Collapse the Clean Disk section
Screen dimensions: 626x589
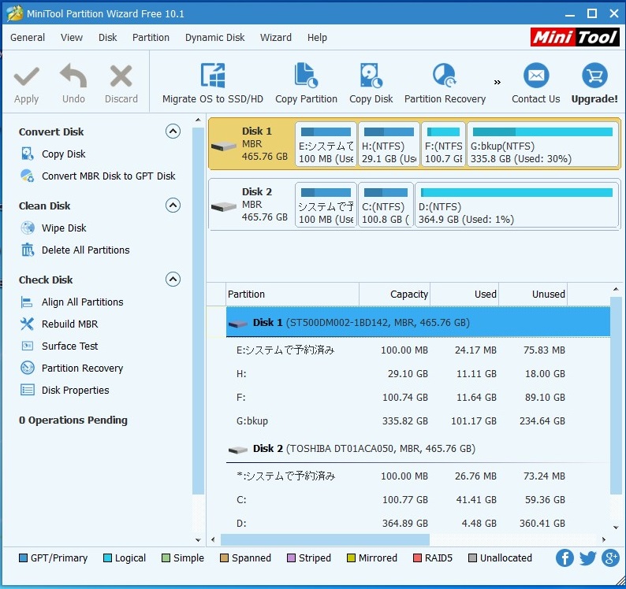pyautogui.click(x=173, y=206)
